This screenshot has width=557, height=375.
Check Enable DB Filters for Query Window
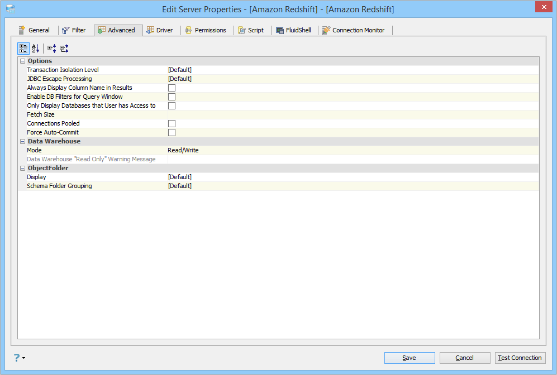coord(172,97)
